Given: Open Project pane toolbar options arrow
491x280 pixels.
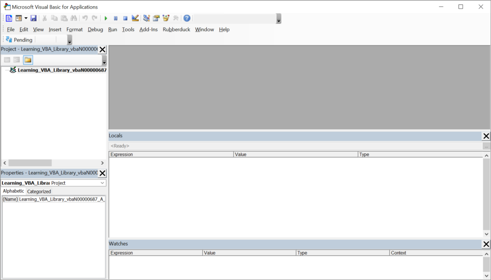Looking at the screenshot, I should point(104,60).
